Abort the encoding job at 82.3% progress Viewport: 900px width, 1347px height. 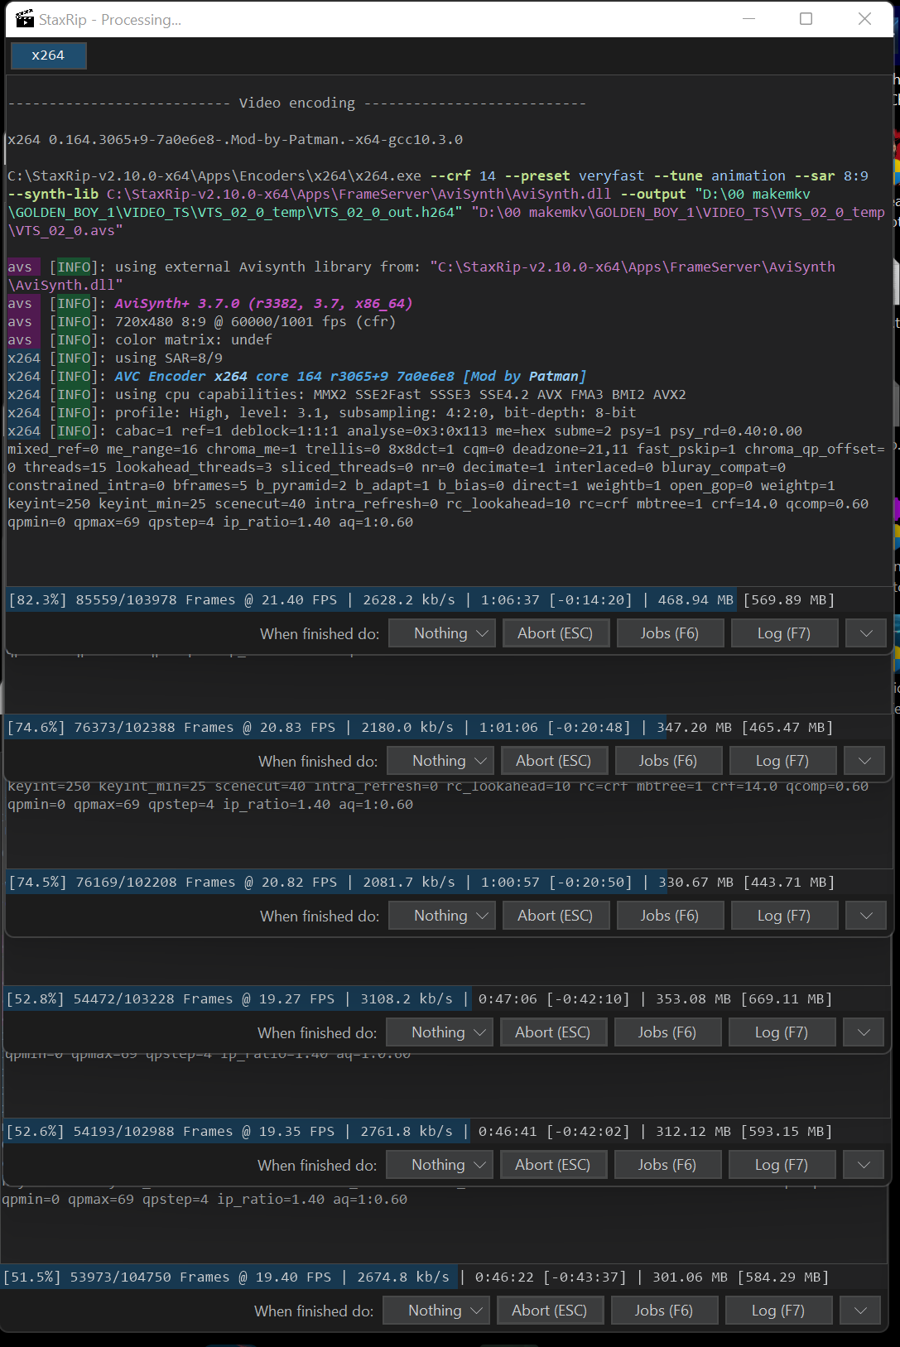pos(555,633)
